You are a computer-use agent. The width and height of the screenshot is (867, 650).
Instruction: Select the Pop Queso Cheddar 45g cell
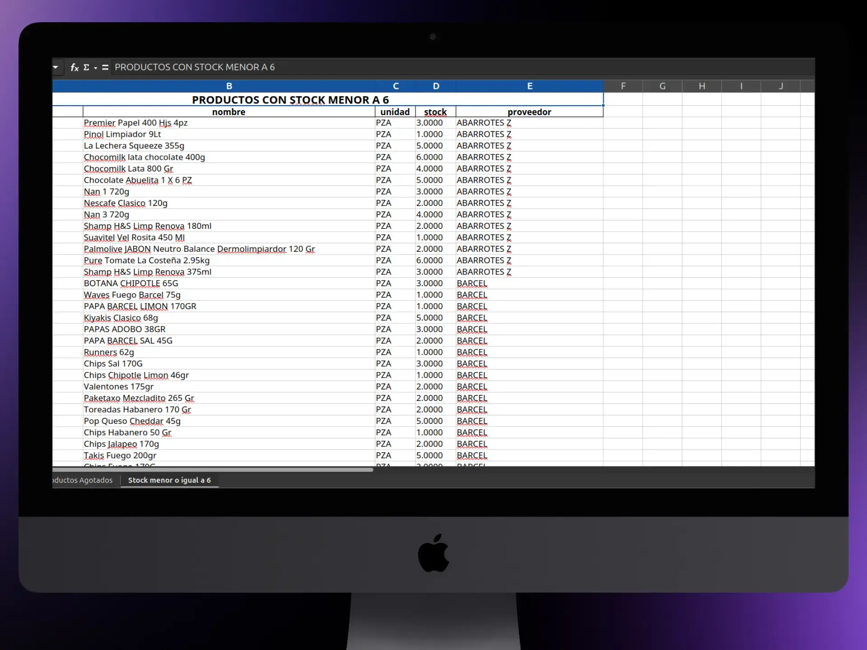[x=229, y=421]
